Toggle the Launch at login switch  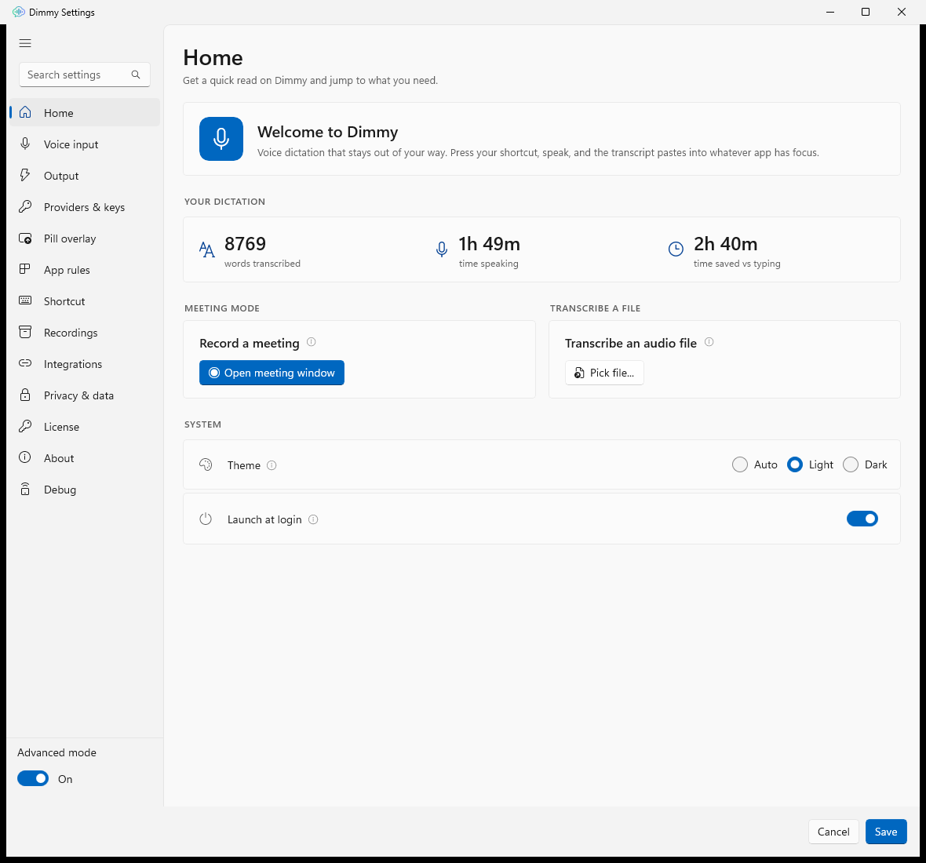(862, 519)
